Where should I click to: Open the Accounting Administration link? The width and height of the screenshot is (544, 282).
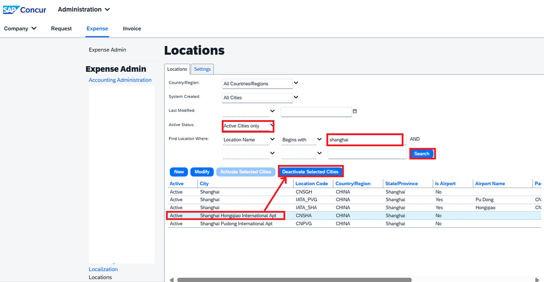(x=120, y=80)
